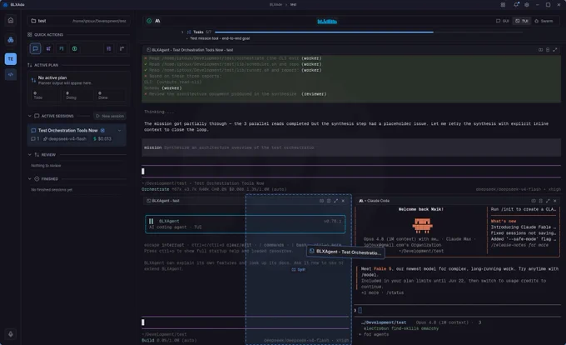Viewport: 566px width, 345px height.
Task: Click the 'Orchestrate' status bar mode label
Action: pos(155,189)
